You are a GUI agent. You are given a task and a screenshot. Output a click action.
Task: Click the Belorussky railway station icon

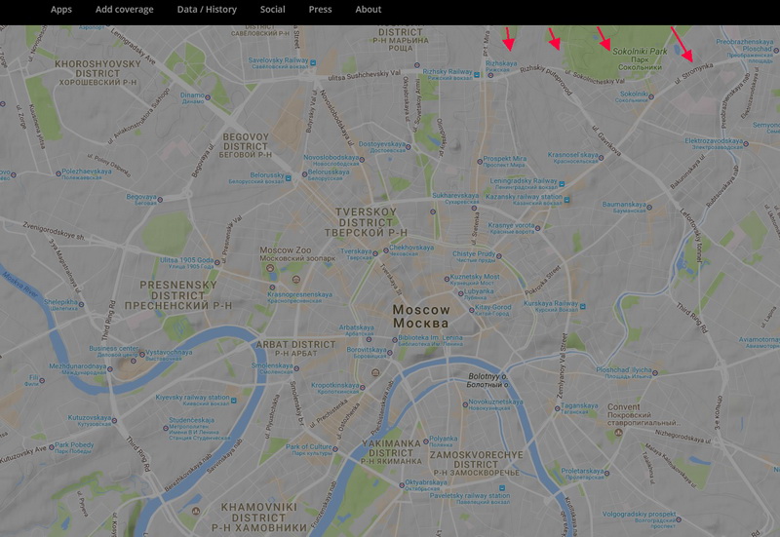click(x=288, y=177)
